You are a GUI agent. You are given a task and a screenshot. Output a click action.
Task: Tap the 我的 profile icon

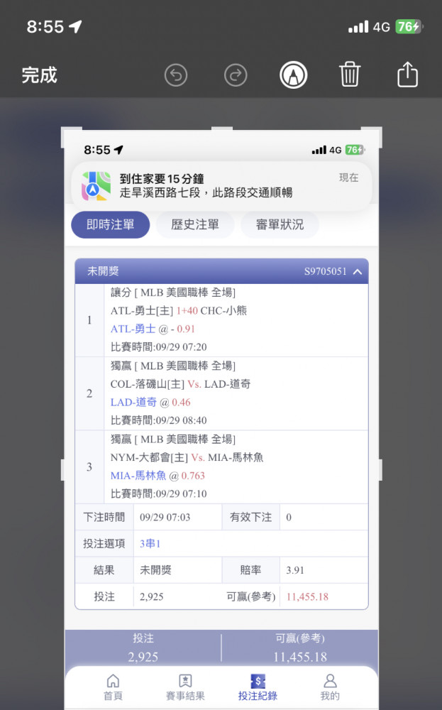[330, 681]
